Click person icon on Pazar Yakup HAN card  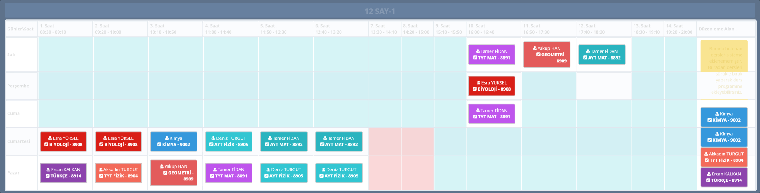click(162, 166)
